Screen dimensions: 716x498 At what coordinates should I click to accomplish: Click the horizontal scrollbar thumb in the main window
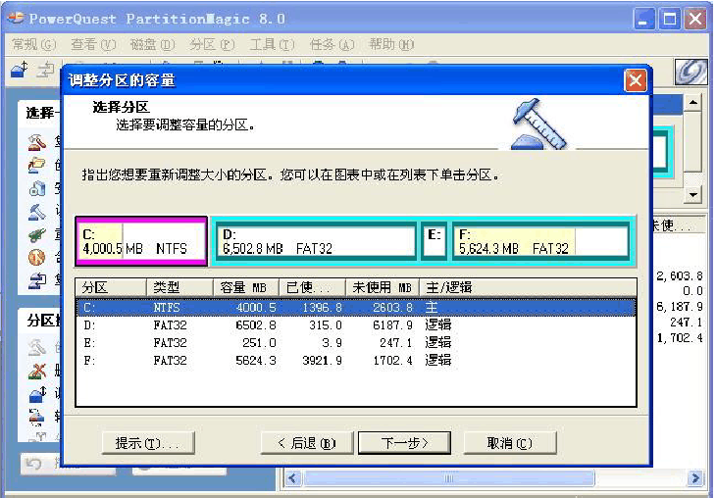(449, 478)
